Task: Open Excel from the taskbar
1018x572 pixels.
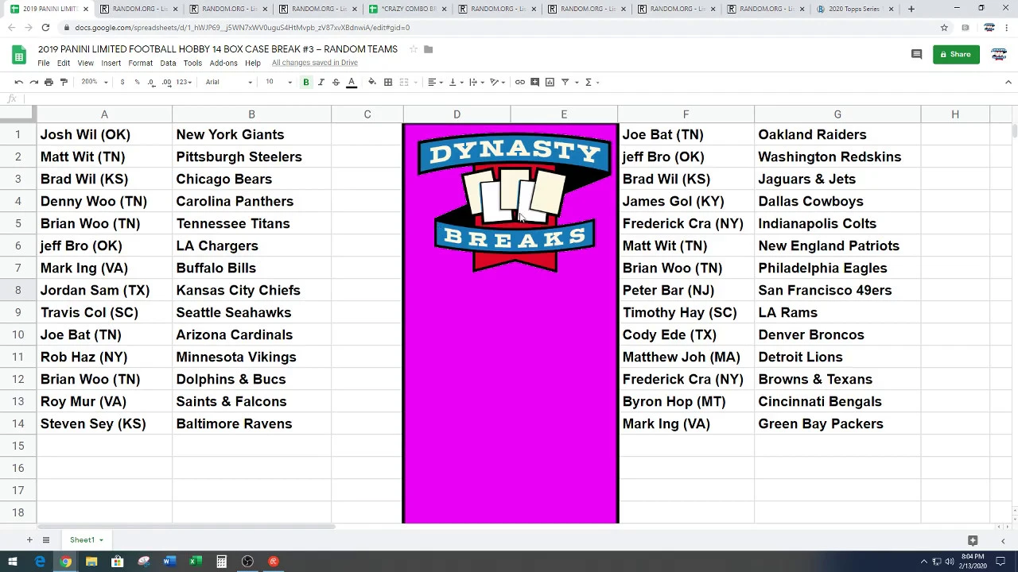Action: coord(195,562)
